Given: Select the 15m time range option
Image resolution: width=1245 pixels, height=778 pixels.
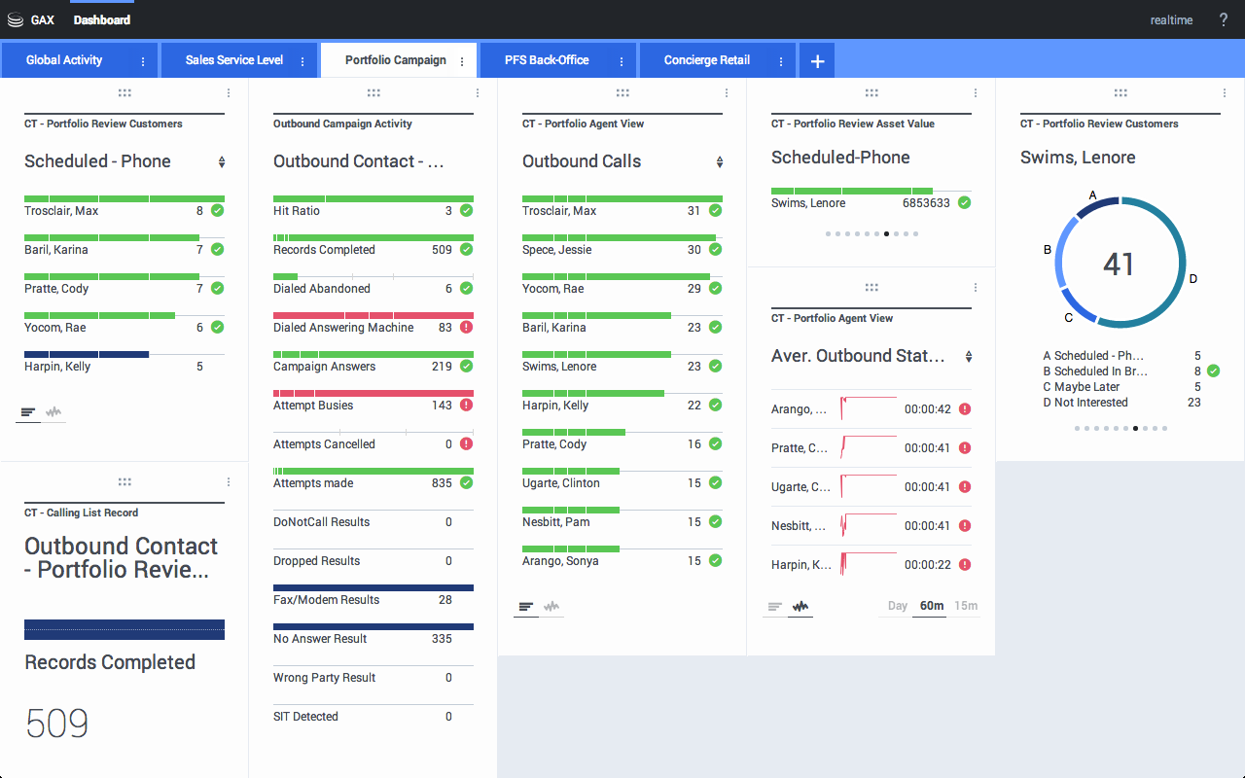Looking at the screenshot, I should tap(965, 606).
